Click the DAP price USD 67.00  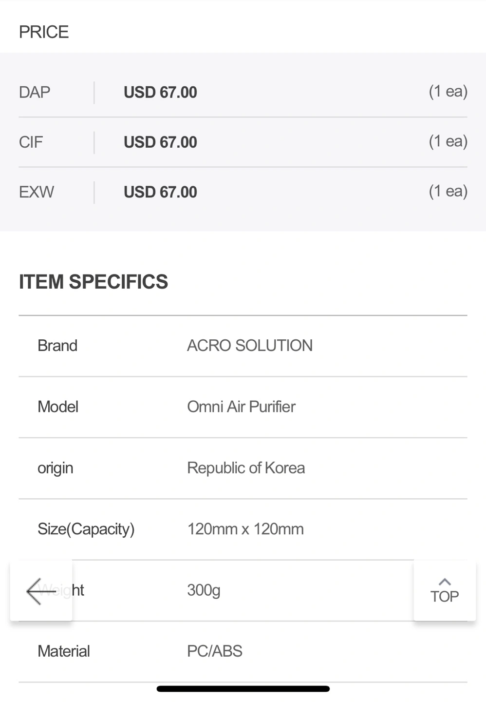[160, 92]
